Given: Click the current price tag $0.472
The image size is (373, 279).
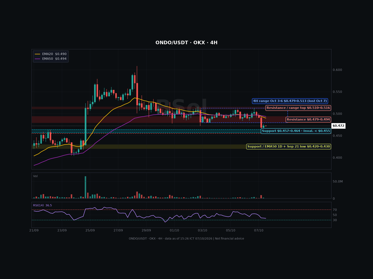Looking at the screenshot, I should [338, 126].
